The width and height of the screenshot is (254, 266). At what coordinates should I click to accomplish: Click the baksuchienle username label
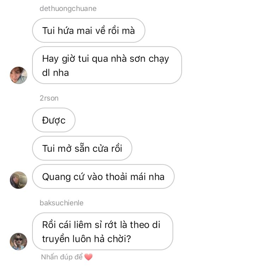coord(61,203)
